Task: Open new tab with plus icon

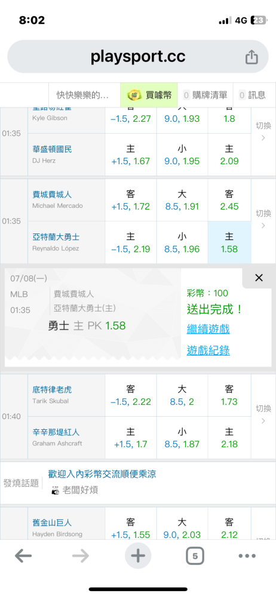Action: [x=138, y=556]
